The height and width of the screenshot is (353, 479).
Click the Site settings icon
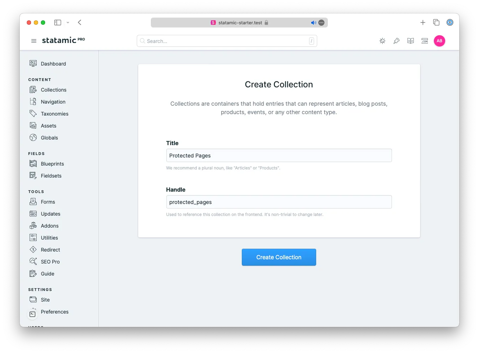click(x=33, y=299)
